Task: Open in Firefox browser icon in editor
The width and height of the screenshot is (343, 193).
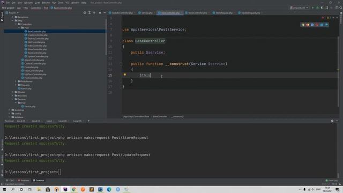Action: [x=308, y=25]
